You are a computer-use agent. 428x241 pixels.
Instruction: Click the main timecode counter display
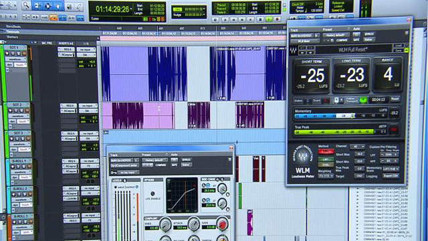click(x=112, y=9)
